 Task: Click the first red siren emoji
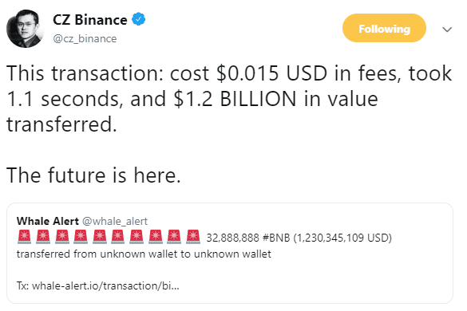click(x=25, y=237)
